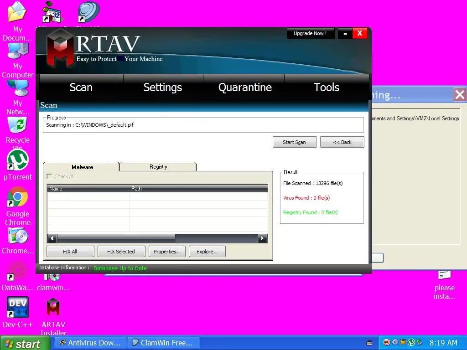Minimize the ARTAV window
This screenshot has width=467, height=350.
coord(345,33)
